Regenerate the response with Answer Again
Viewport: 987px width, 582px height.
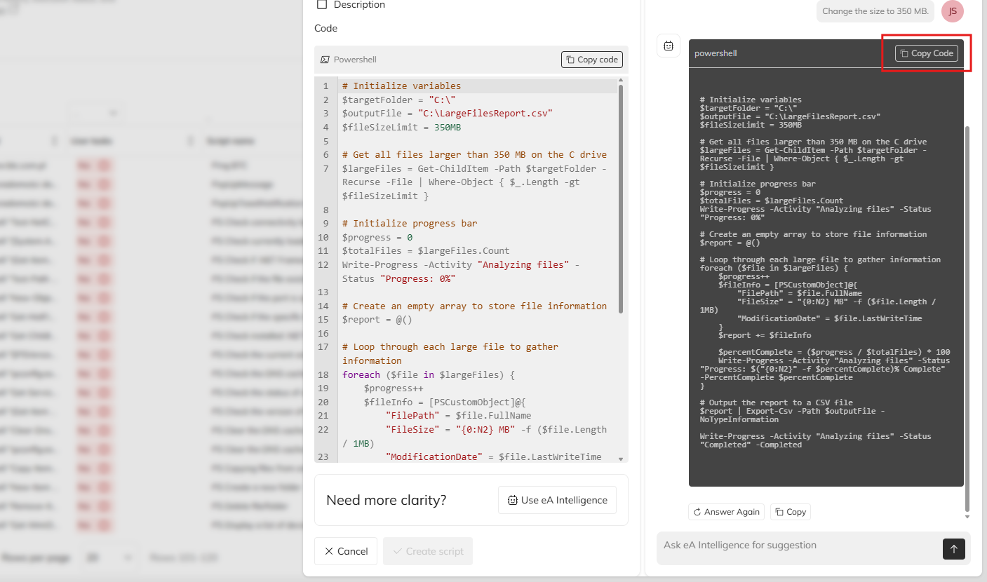pyautogui.click(x=726, y=512)
